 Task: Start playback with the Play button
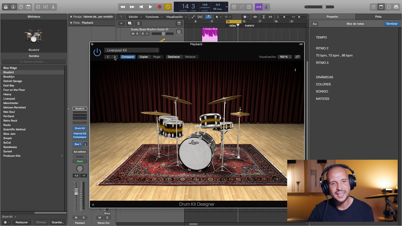coord(150,7)
